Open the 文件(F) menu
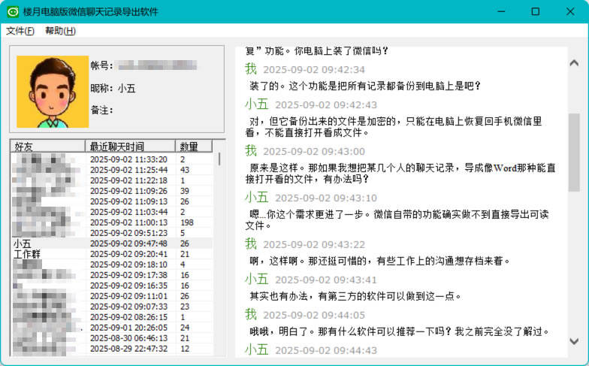Image resolution: width=589 pixels, height=366 pixels. coord(20,31)
